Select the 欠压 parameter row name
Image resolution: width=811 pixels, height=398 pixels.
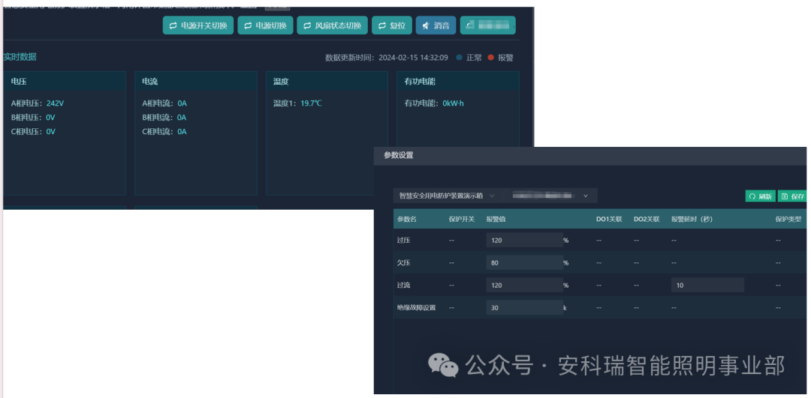[403, 263]
